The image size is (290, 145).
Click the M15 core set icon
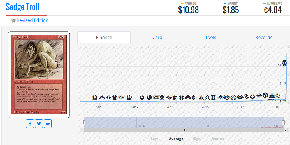coord(156,97)
